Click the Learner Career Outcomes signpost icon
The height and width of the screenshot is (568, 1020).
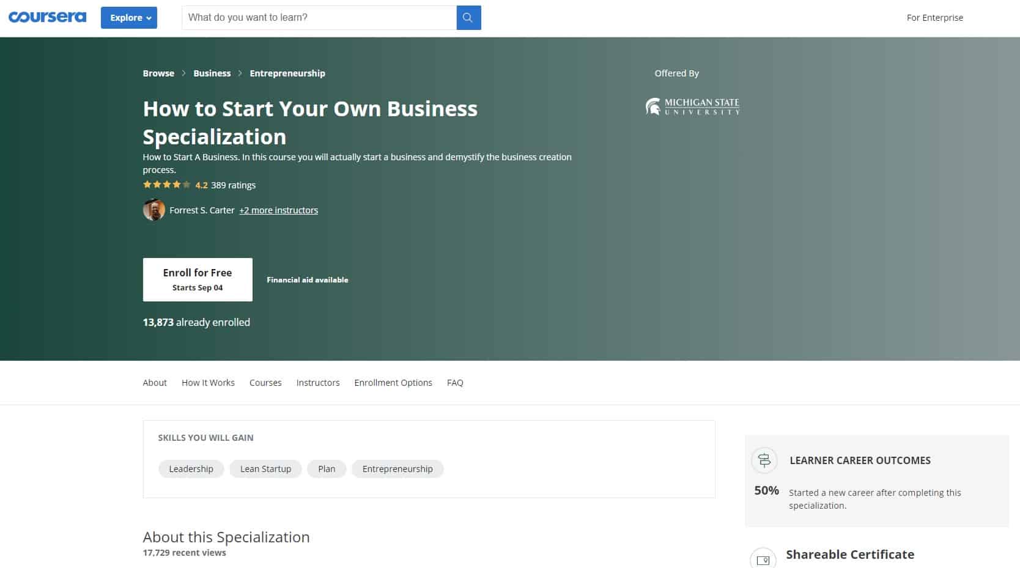pos(764,460)
